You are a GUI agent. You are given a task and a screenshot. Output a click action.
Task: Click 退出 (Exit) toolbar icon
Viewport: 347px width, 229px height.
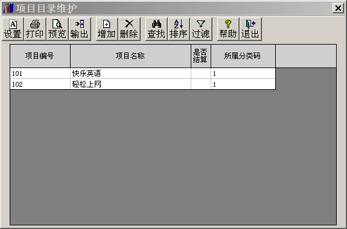[x=250, y=29]
